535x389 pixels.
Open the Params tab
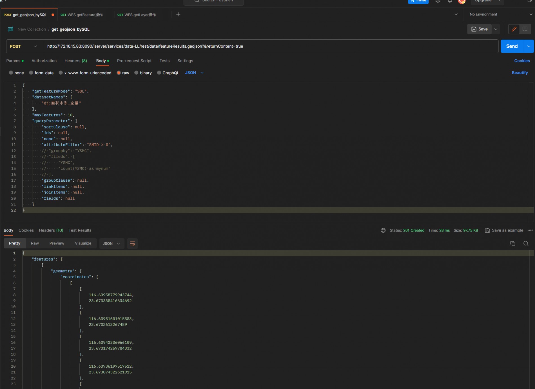click(15, 61)
